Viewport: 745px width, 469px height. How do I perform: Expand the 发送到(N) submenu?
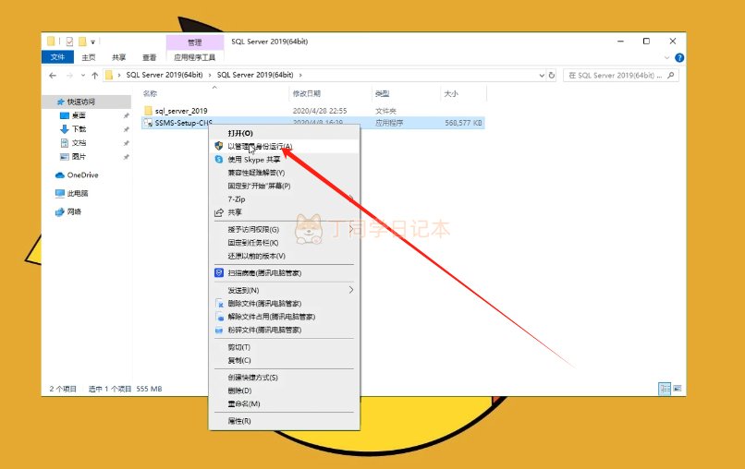[351, 290]
